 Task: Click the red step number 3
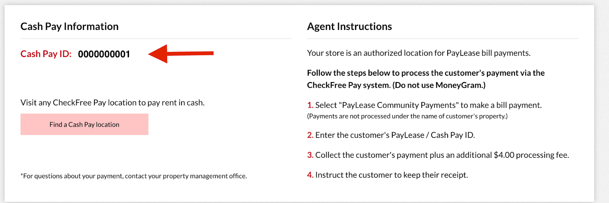pos(310,155)
